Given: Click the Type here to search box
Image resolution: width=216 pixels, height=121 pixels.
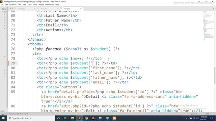Looking at the screenshot, I should (x=31, y=118).
